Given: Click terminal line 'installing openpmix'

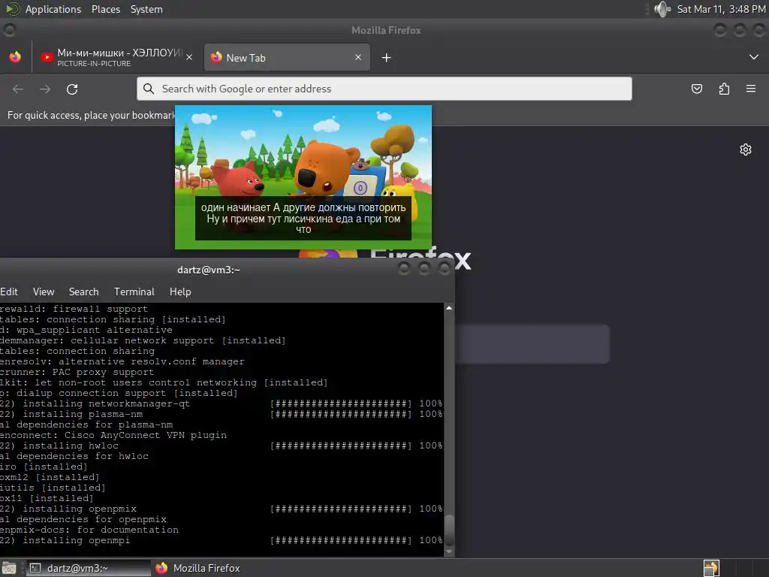Looking at the screenshot, I should [x=80, y=509].
